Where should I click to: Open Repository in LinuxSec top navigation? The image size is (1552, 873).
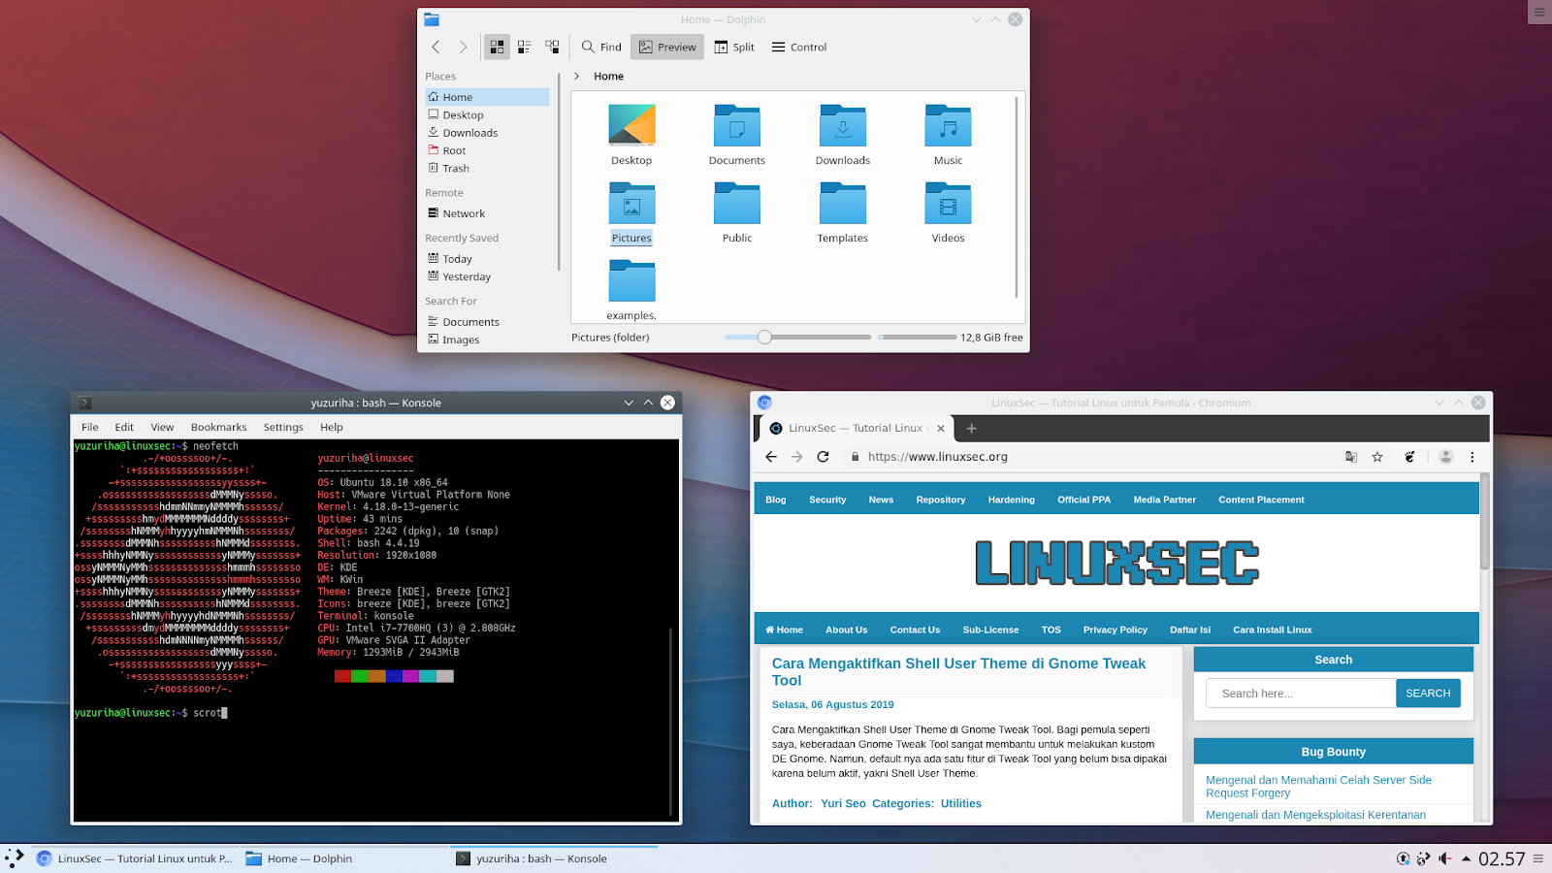(940, 500)
